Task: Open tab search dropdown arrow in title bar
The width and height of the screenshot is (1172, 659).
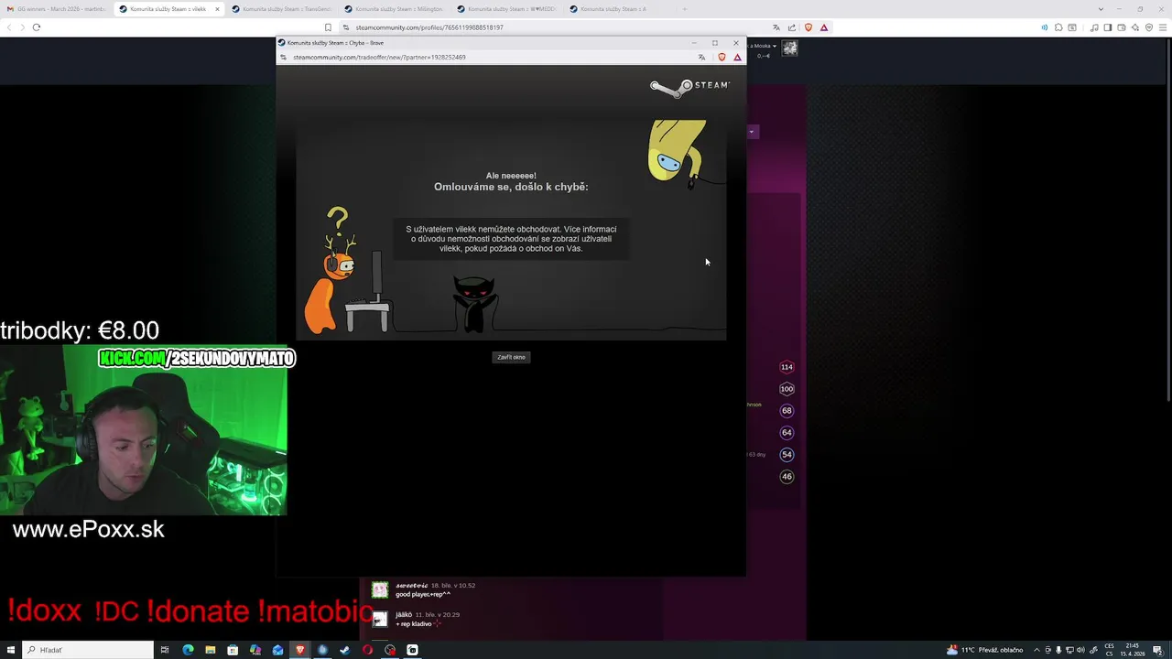Action: (x=1101, y=9)
